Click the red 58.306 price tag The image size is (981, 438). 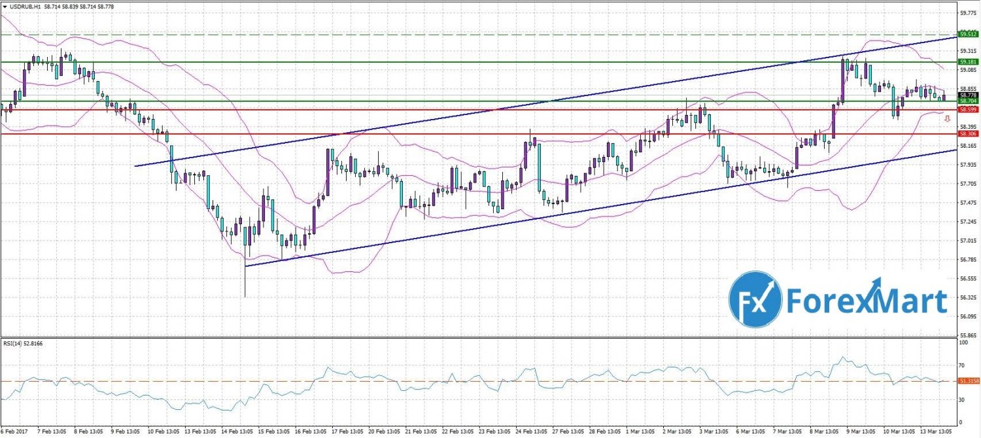tap(967, 134)
